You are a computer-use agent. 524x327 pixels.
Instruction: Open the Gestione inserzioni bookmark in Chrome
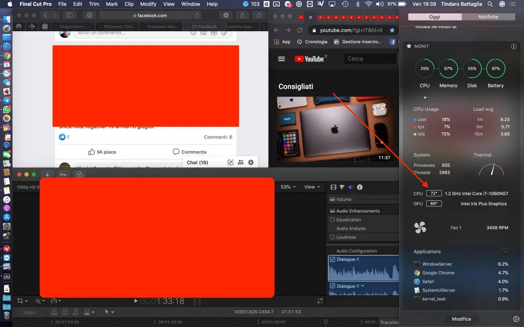358,42
